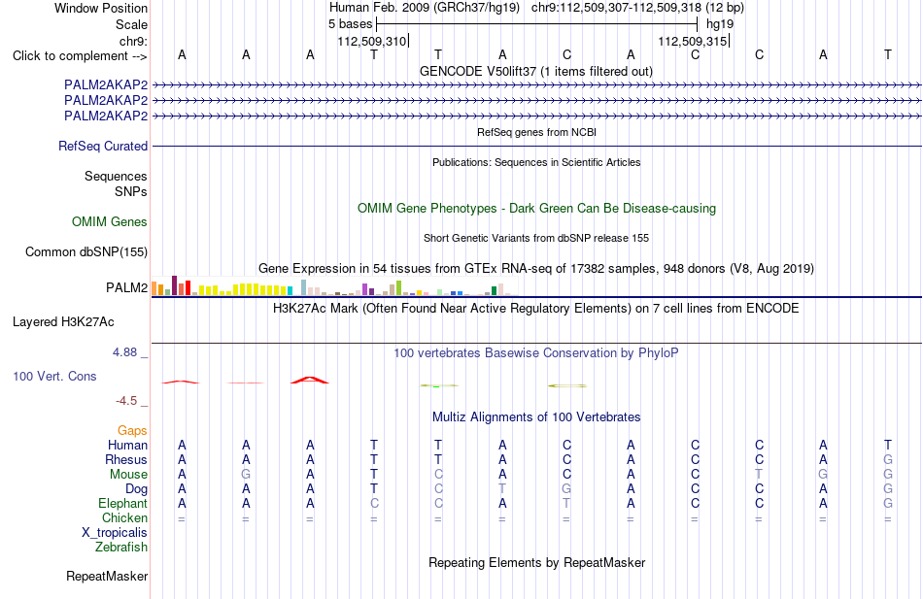Click the 100 Vert. Cons track label
Screen dimensions: 923x599
54,376
